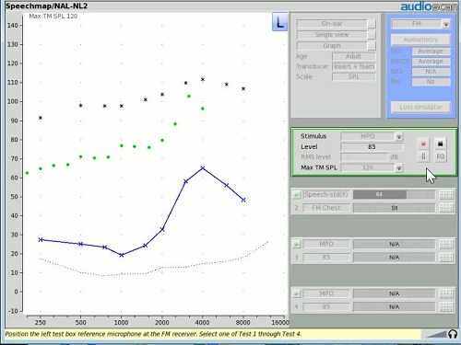Open the Loss simulator
461x345 pixels.
pyautogui.click(x=420, y=107)
